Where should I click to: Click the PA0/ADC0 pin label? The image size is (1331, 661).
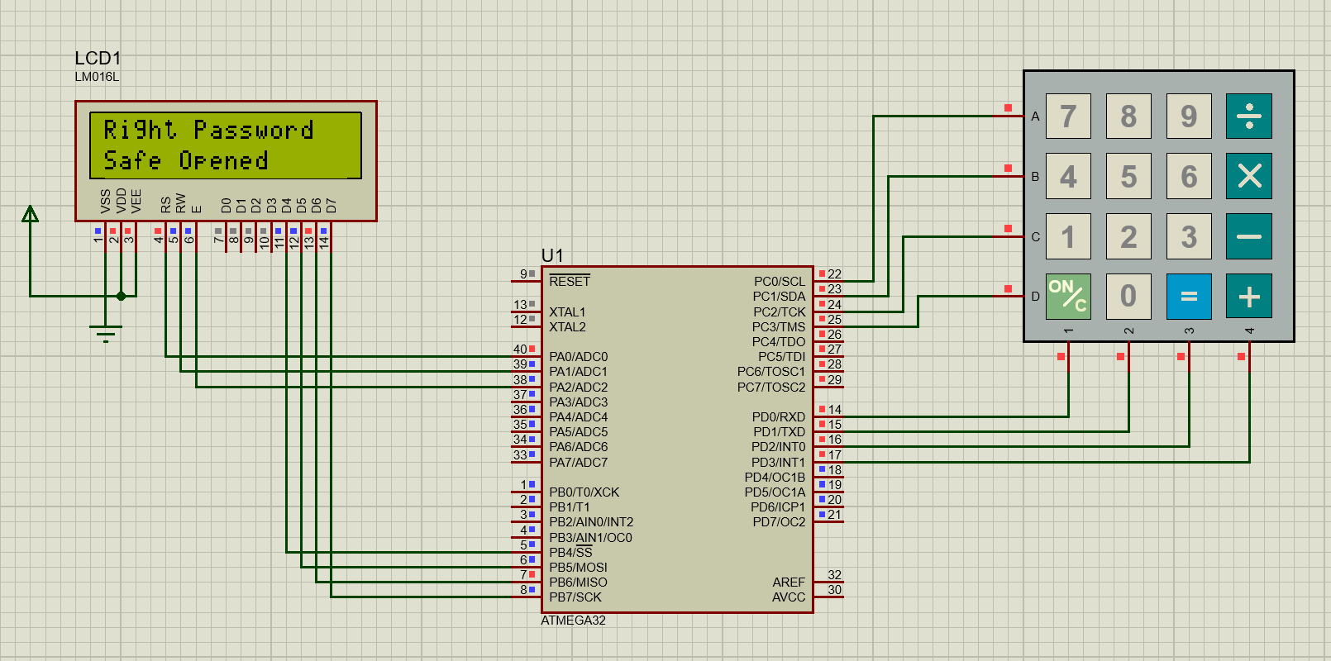click(x=578, y=357)
